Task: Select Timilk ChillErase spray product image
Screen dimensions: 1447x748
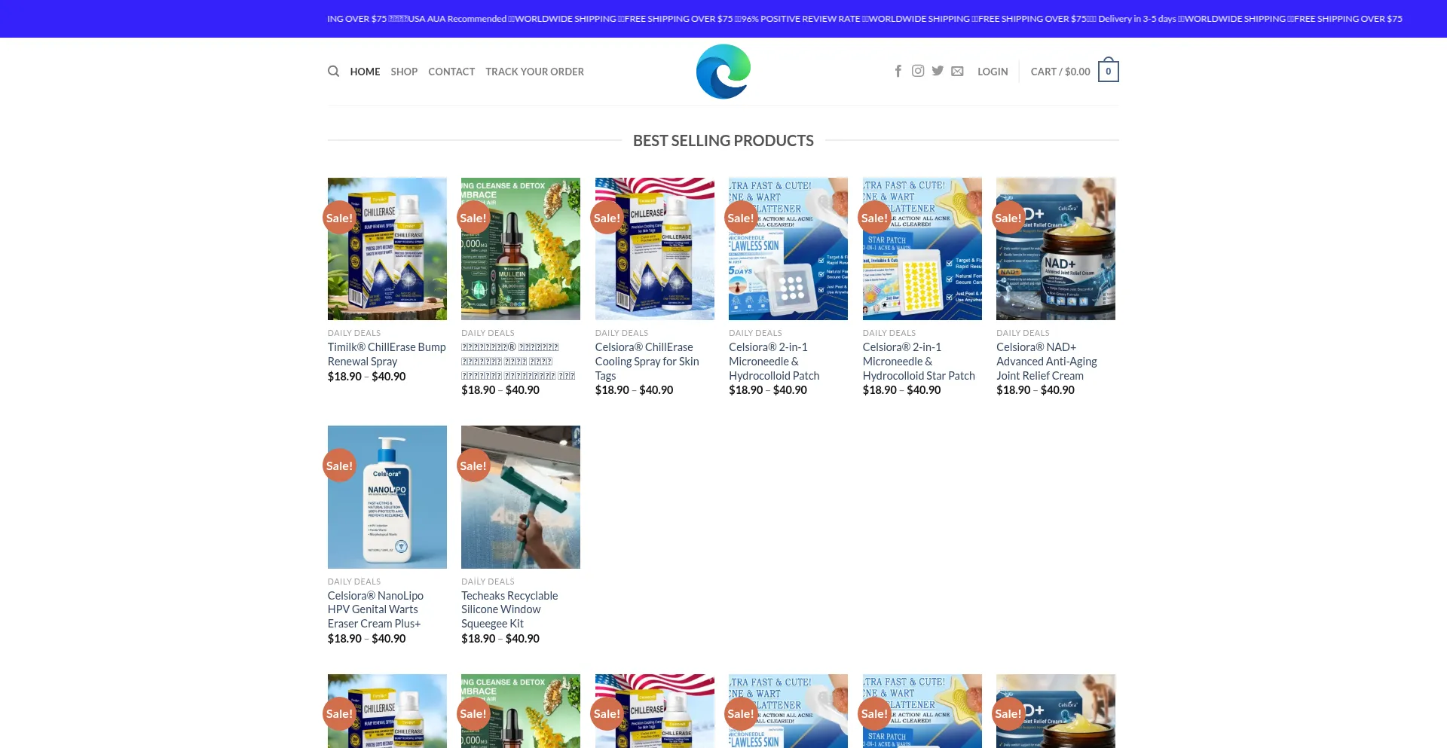Action: [x=387, y=249]
